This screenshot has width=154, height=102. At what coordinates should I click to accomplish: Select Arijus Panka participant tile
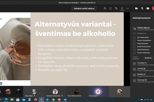[x=34, y=92]
